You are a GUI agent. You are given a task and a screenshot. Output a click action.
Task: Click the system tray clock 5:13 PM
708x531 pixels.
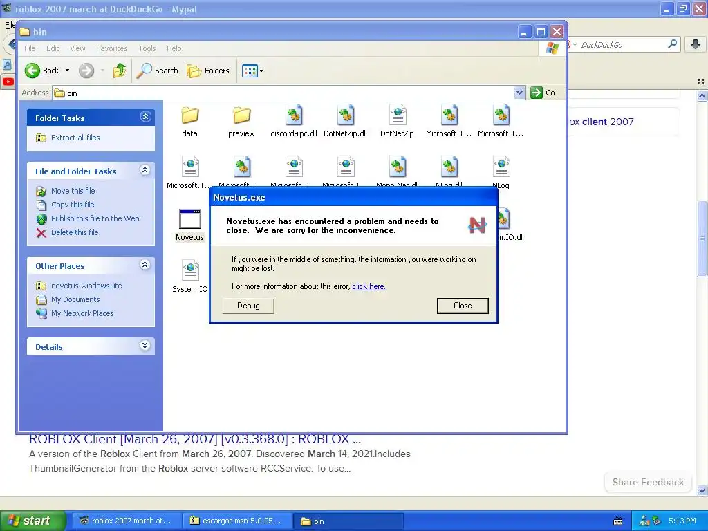click(682, 521)
